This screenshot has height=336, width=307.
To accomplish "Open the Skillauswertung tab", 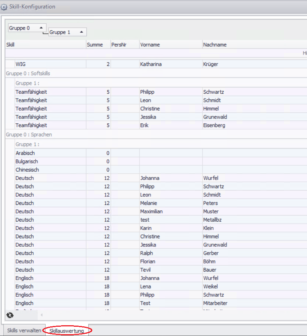I will tap(67, 331).
